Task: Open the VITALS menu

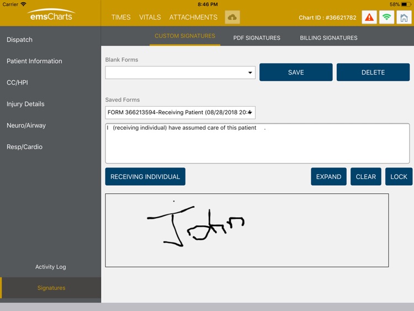Action: click(x=150, y=18)
